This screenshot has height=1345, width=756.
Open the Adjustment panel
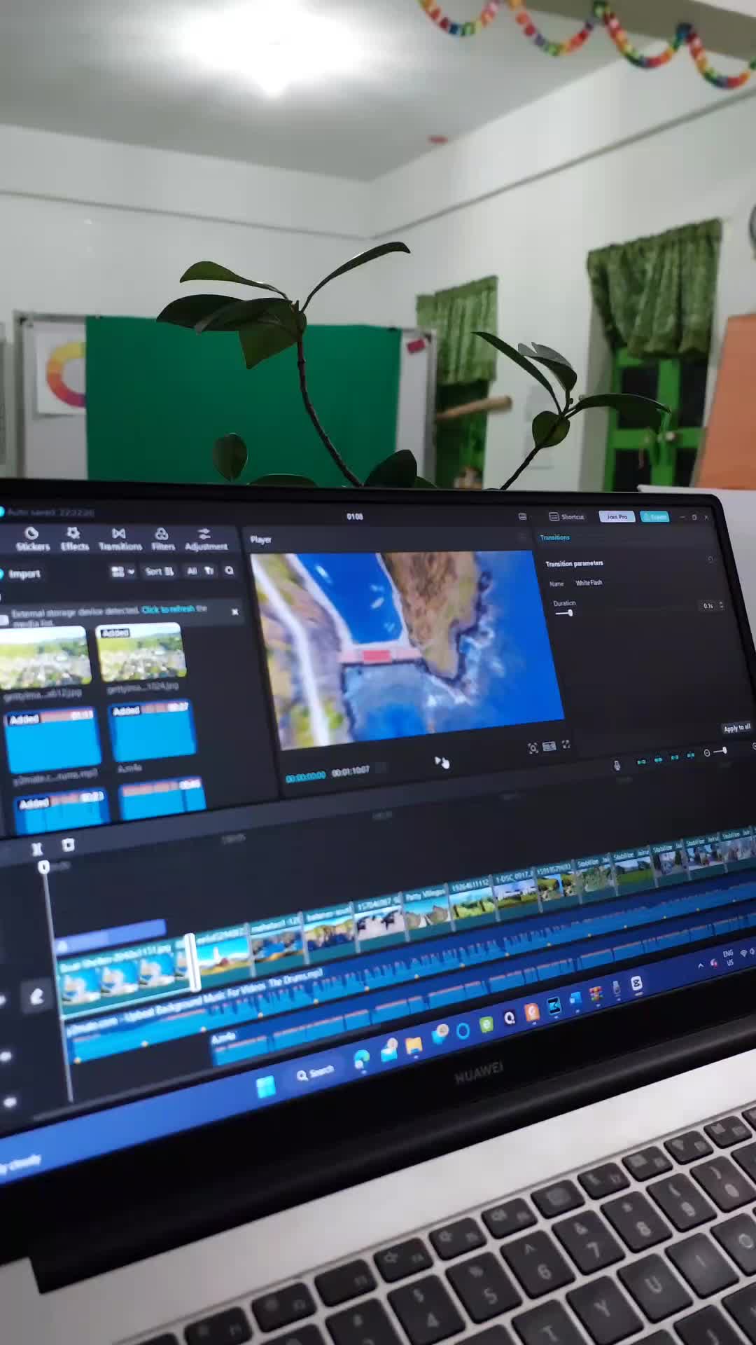click(x=206, y=539)
